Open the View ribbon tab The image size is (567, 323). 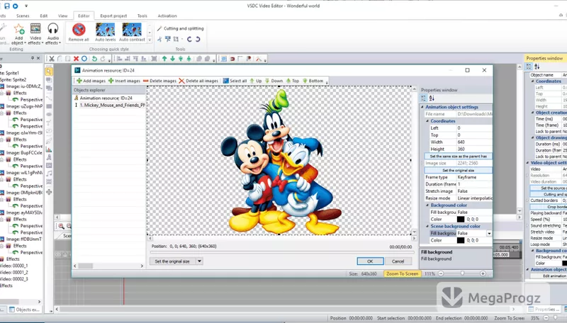62,16
